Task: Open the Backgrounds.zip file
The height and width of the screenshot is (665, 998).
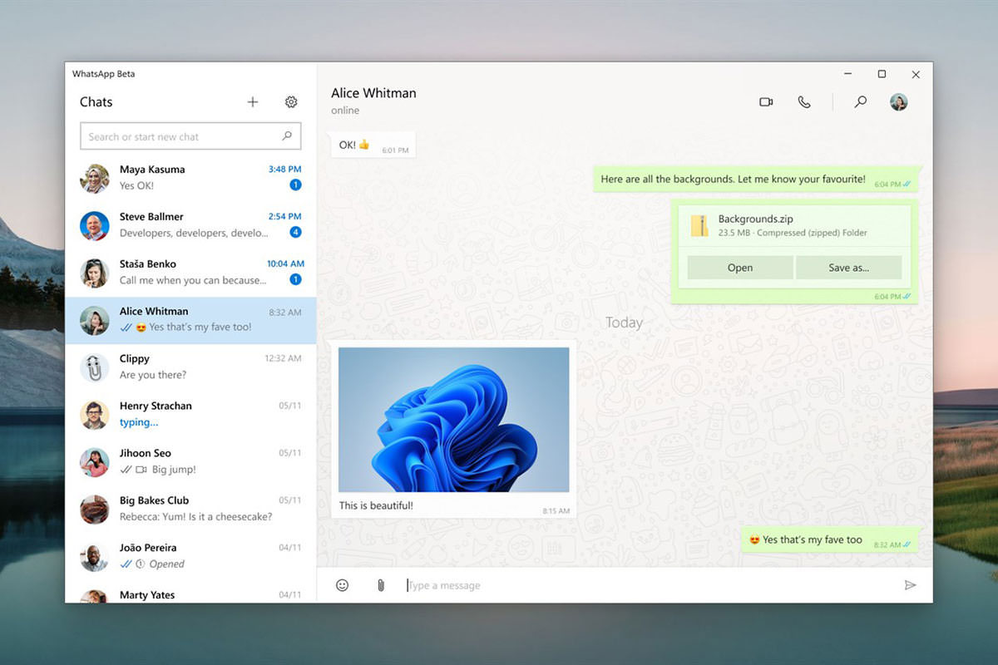Action: (x=739, y=268)
